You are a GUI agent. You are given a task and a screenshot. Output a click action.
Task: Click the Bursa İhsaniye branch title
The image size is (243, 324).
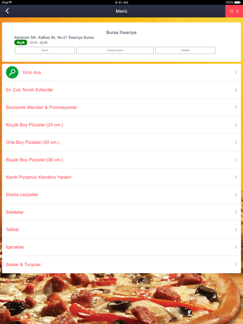[x=121, y=33]
